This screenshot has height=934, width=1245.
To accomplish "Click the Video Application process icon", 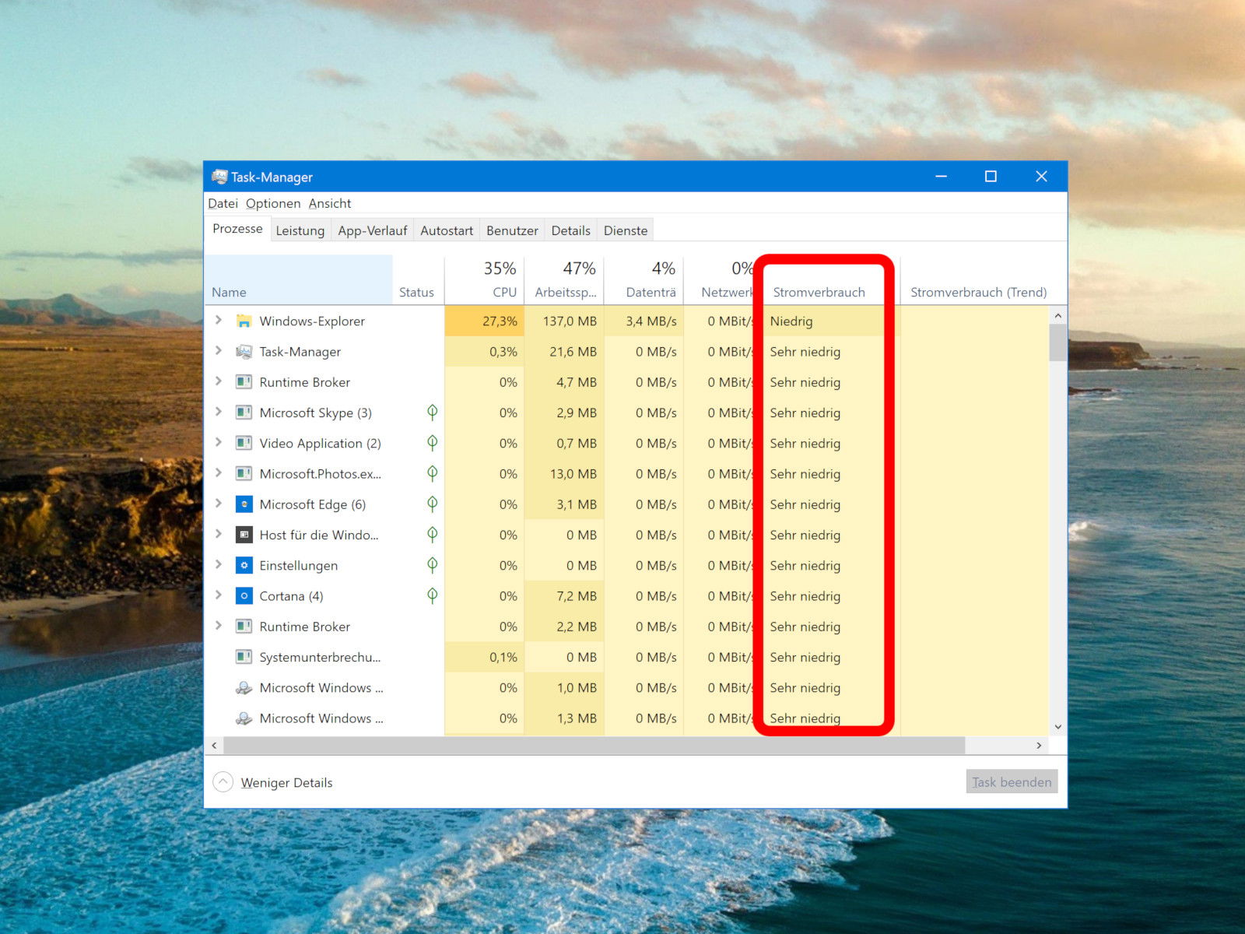I will 244,443.
